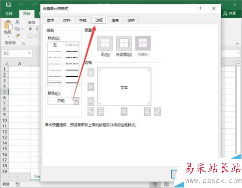Screen dimensions: 242x188
Task: Select row 5 header
Action: tap(4, 92)
